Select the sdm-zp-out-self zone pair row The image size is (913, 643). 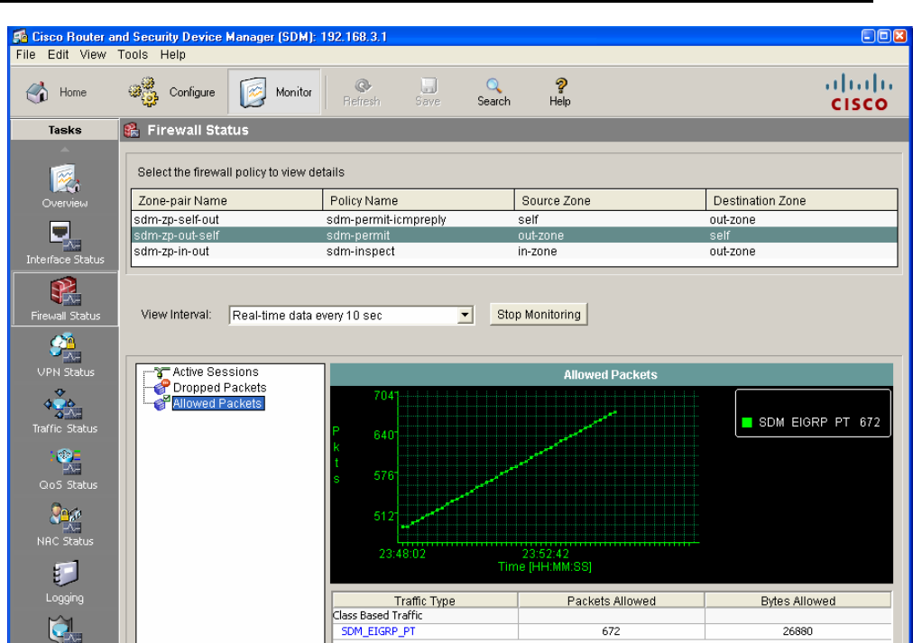pyautogui.click(x=515, y=235)
